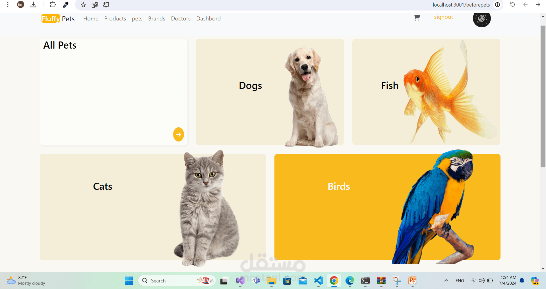Go back in browser history

[x=525, y=5]
